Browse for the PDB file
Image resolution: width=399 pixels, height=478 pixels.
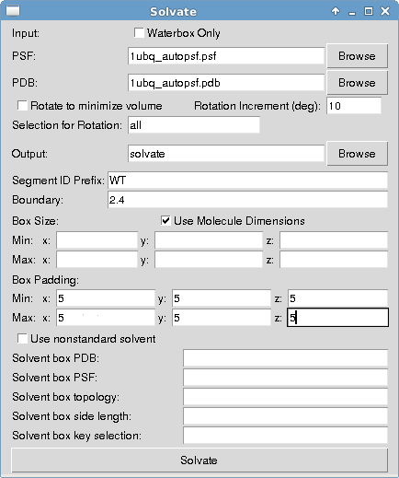coord(357,83)
